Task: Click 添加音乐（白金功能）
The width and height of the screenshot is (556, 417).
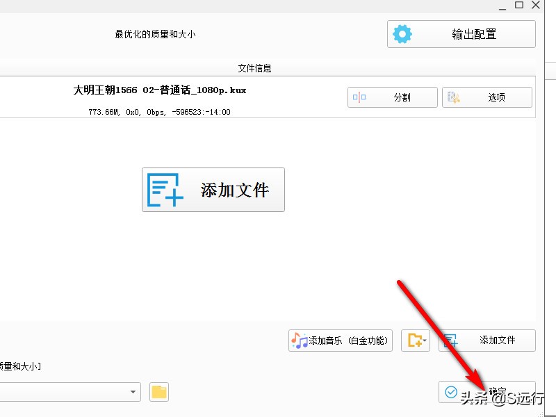Action: (x=339, y=340)
